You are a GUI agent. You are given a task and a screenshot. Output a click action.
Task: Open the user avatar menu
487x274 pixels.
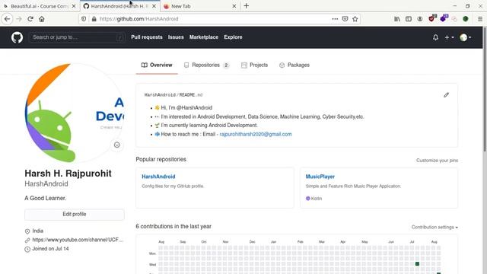[465, 37]
